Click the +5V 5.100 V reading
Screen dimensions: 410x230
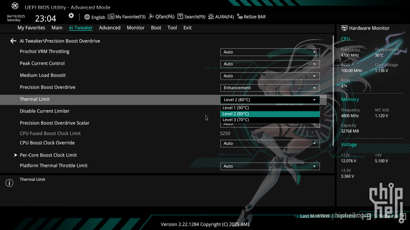[382, 161]
